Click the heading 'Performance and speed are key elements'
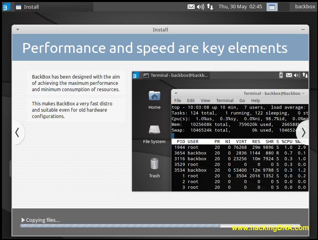Image resolution: width=318 pixels, height=240 pixels. [155, 49]
